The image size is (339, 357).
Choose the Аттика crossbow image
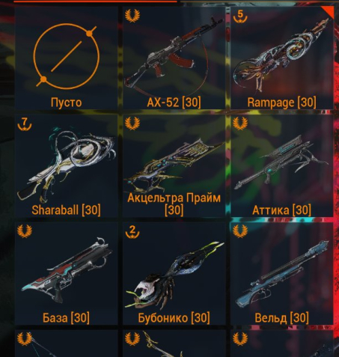[x=281, y=162]
